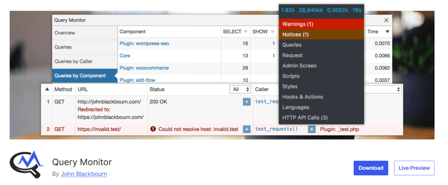448x185 pixels.
Task: Click the Query Monitor plugin logo
Action: point(27,164)
